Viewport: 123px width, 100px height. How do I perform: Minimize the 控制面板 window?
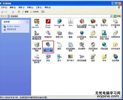pyautogui.click(x=113, y=4)
